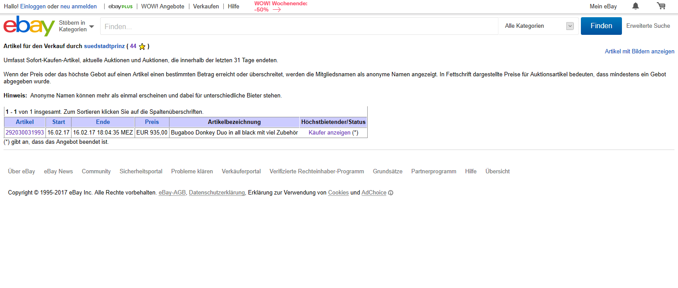Sort by the Ende column header
The height and width of the screenshot is (288, 678).
pyautogui.click(x=103, y=122)
